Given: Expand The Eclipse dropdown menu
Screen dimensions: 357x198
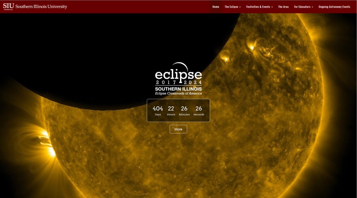Looking at the screenshot, I should (x=232, y=7).
